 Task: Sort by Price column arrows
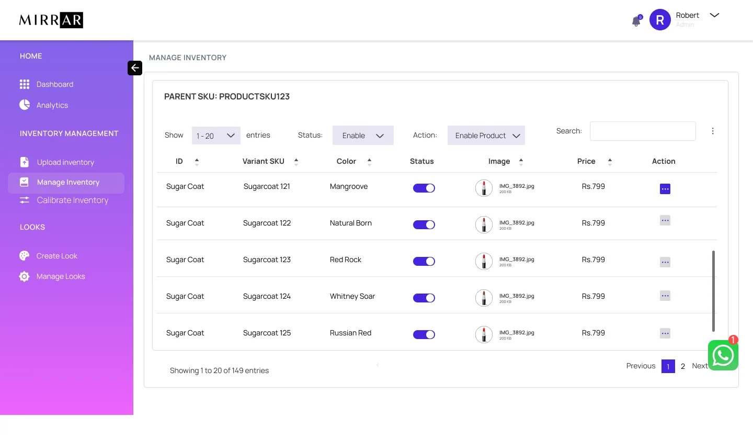(610, 162)
